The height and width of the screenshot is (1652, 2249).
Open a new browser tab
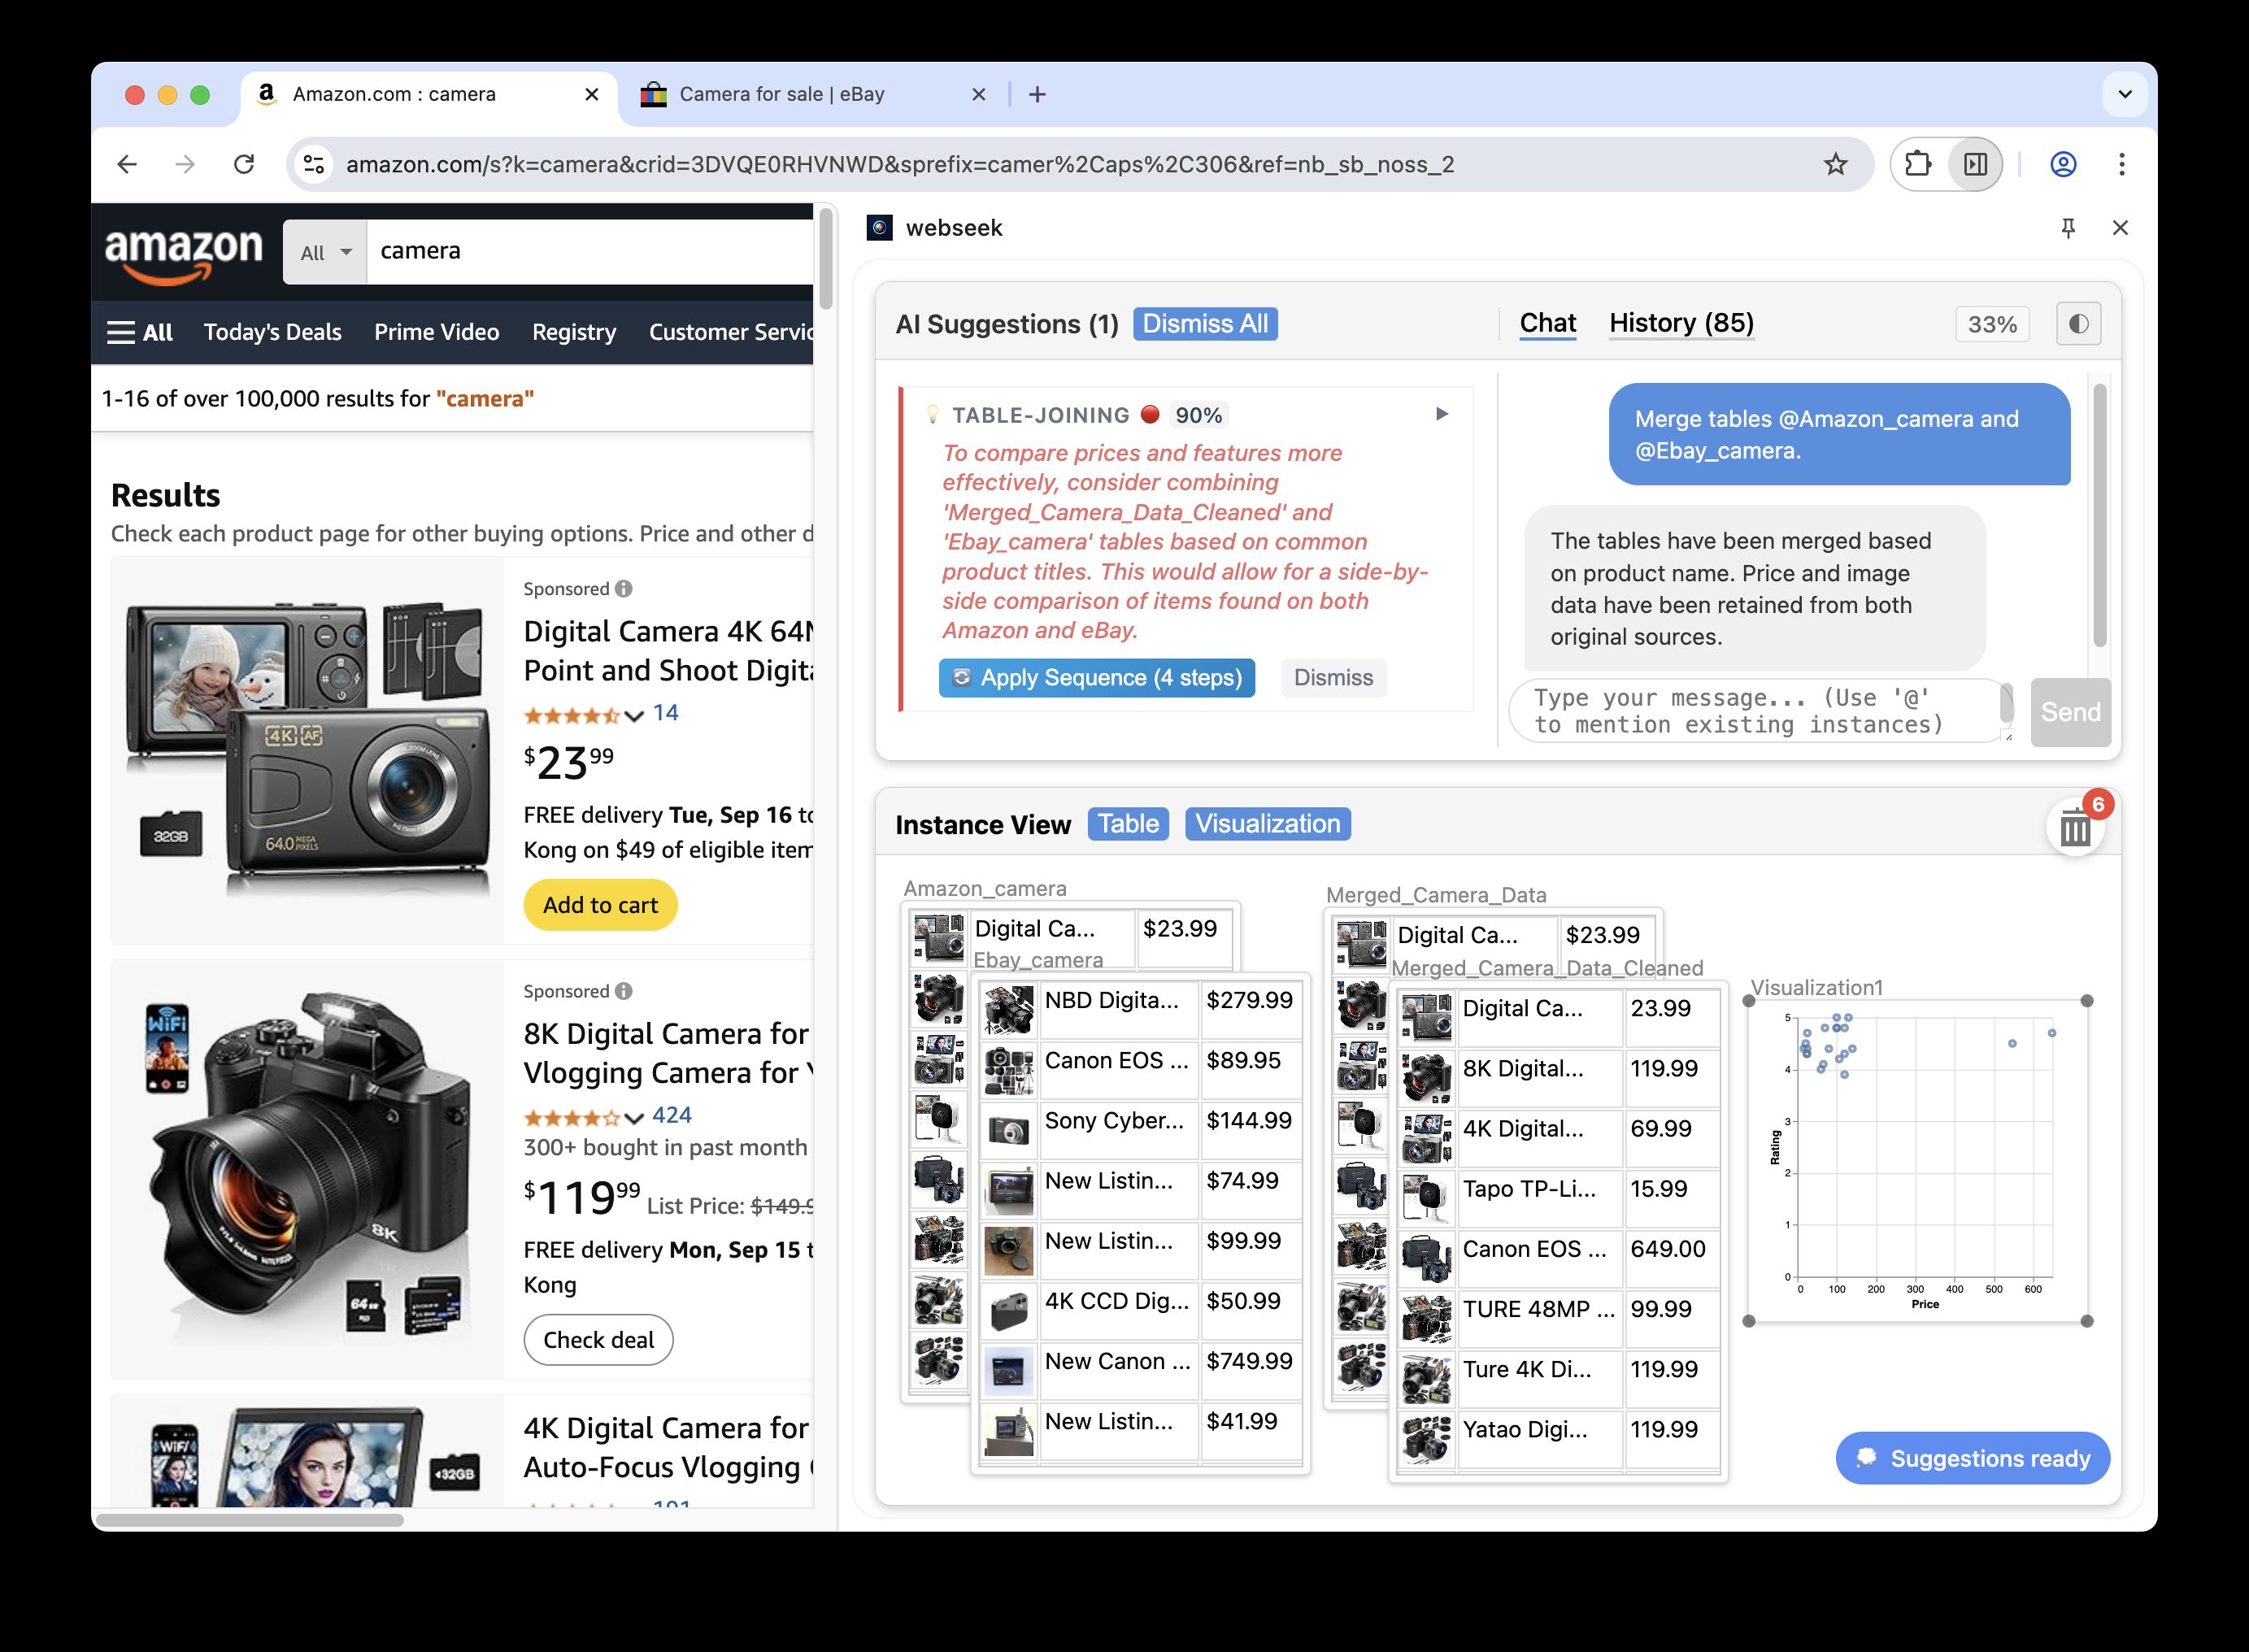[1037, 94]
